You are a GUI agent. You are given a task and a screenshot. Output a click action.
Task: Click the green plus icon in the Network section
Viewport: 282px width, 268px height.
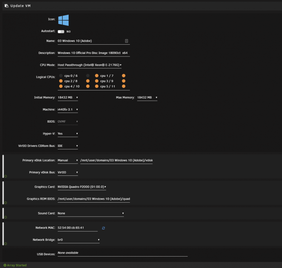(x=6, y=243)
